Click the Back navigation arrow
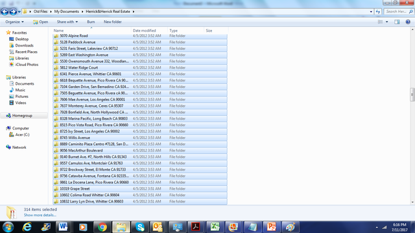This screenshot has height=233, width=415. tap(5, 12)
